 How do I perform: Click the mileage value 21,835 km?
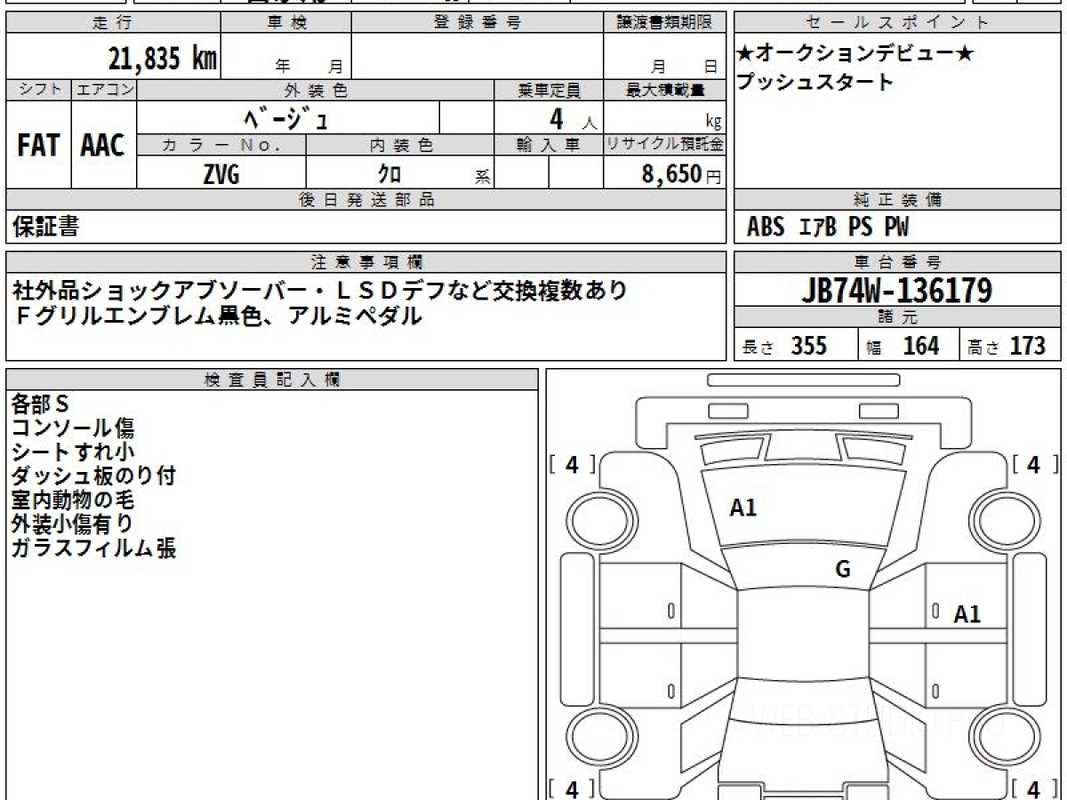163,59
